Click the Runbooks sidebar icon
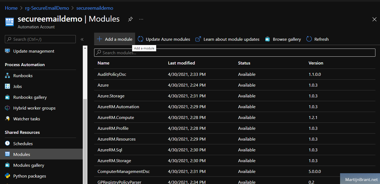Image resolution: width=380 pixels, height=184 pixels. click(x=8, y=76)
